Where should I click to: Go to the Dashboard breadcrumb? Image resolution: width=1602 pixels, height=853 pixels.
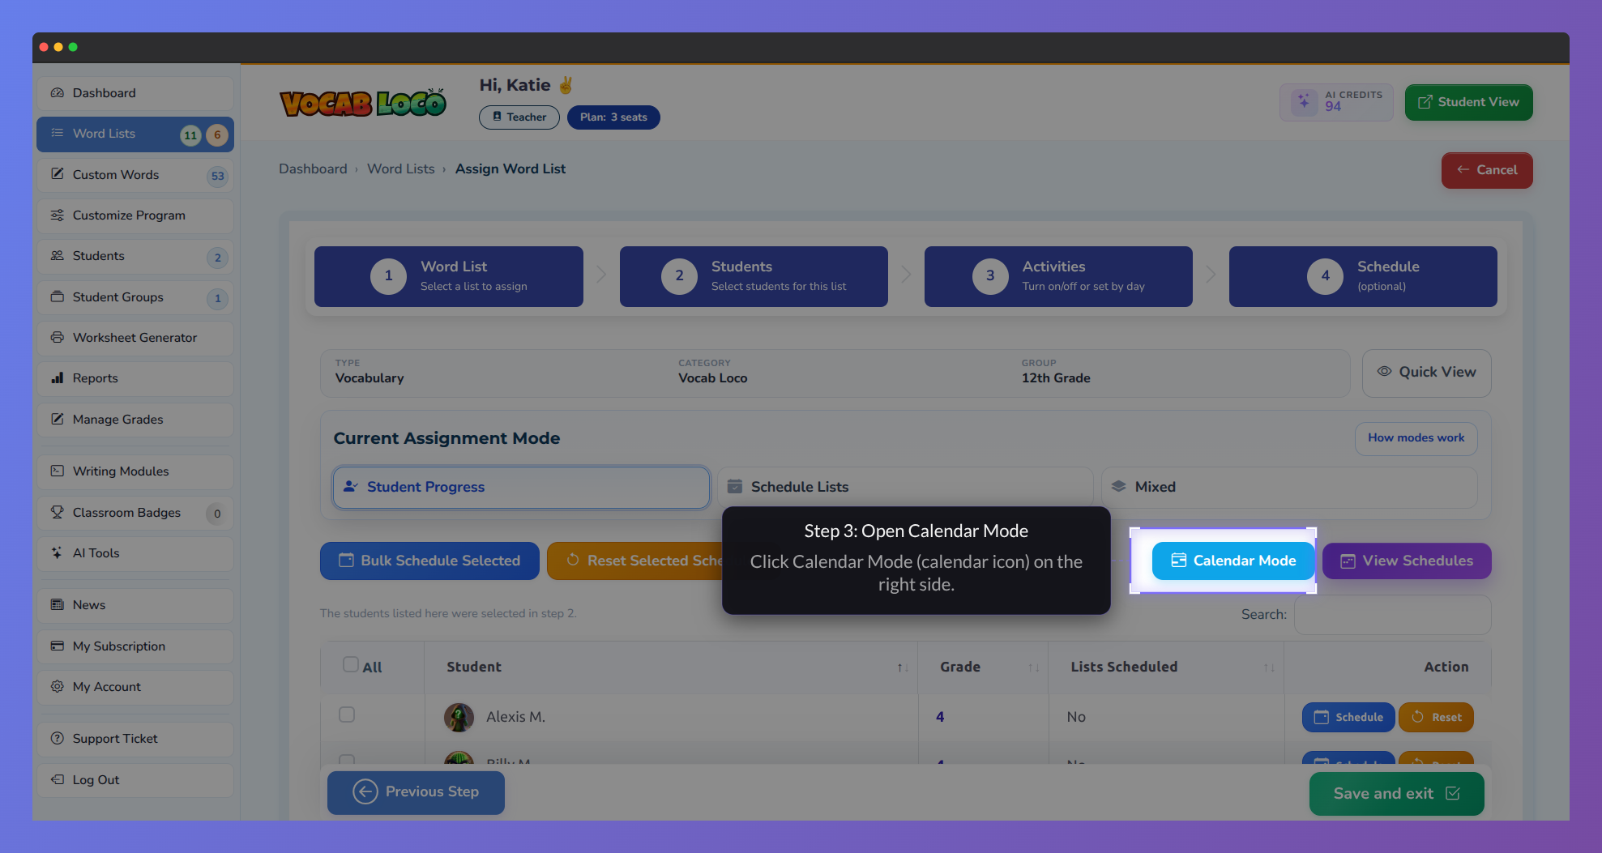pos(313,168)
